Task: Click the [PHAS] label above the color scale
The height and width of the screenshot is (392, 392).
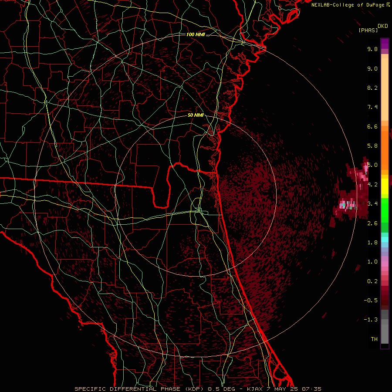Action: click(x=368, y=30)
